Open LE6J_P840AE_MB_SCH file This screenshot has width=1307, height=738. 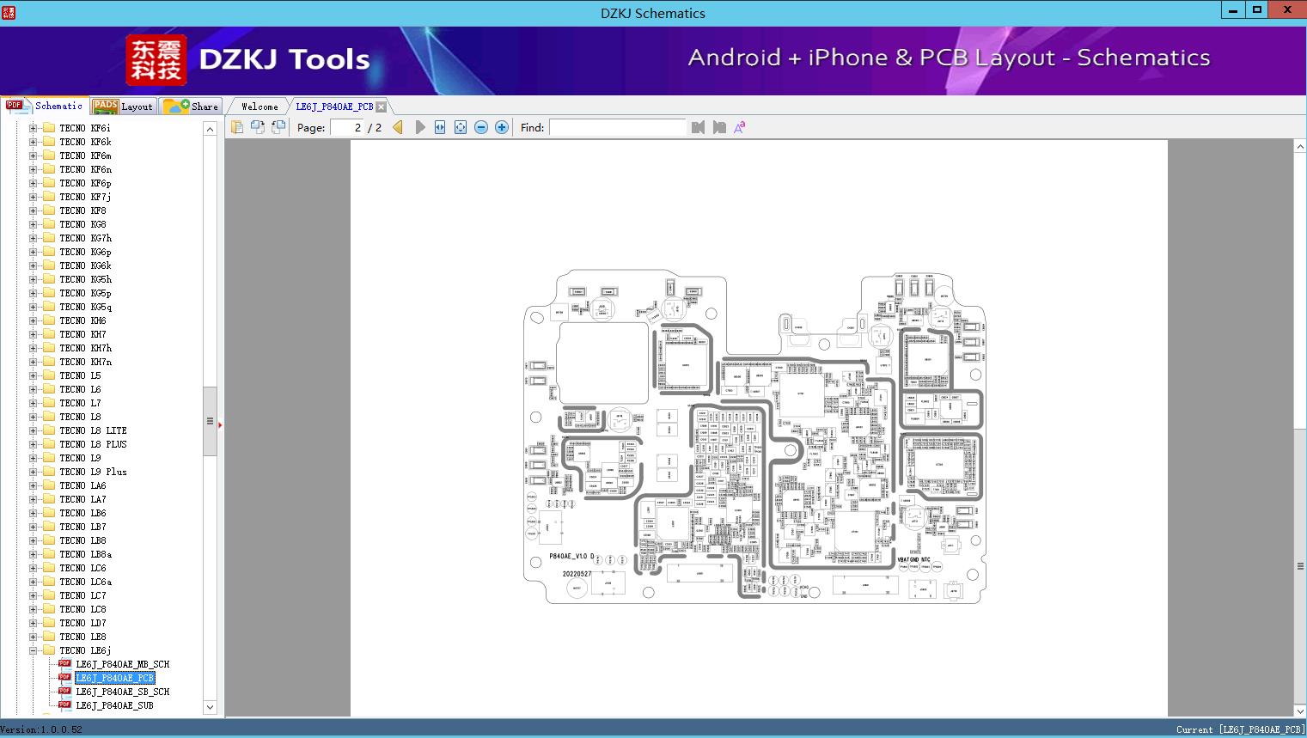(122, 664)
